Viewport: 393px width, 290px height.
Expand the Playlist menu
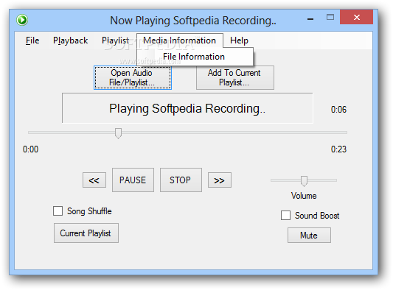115,40
